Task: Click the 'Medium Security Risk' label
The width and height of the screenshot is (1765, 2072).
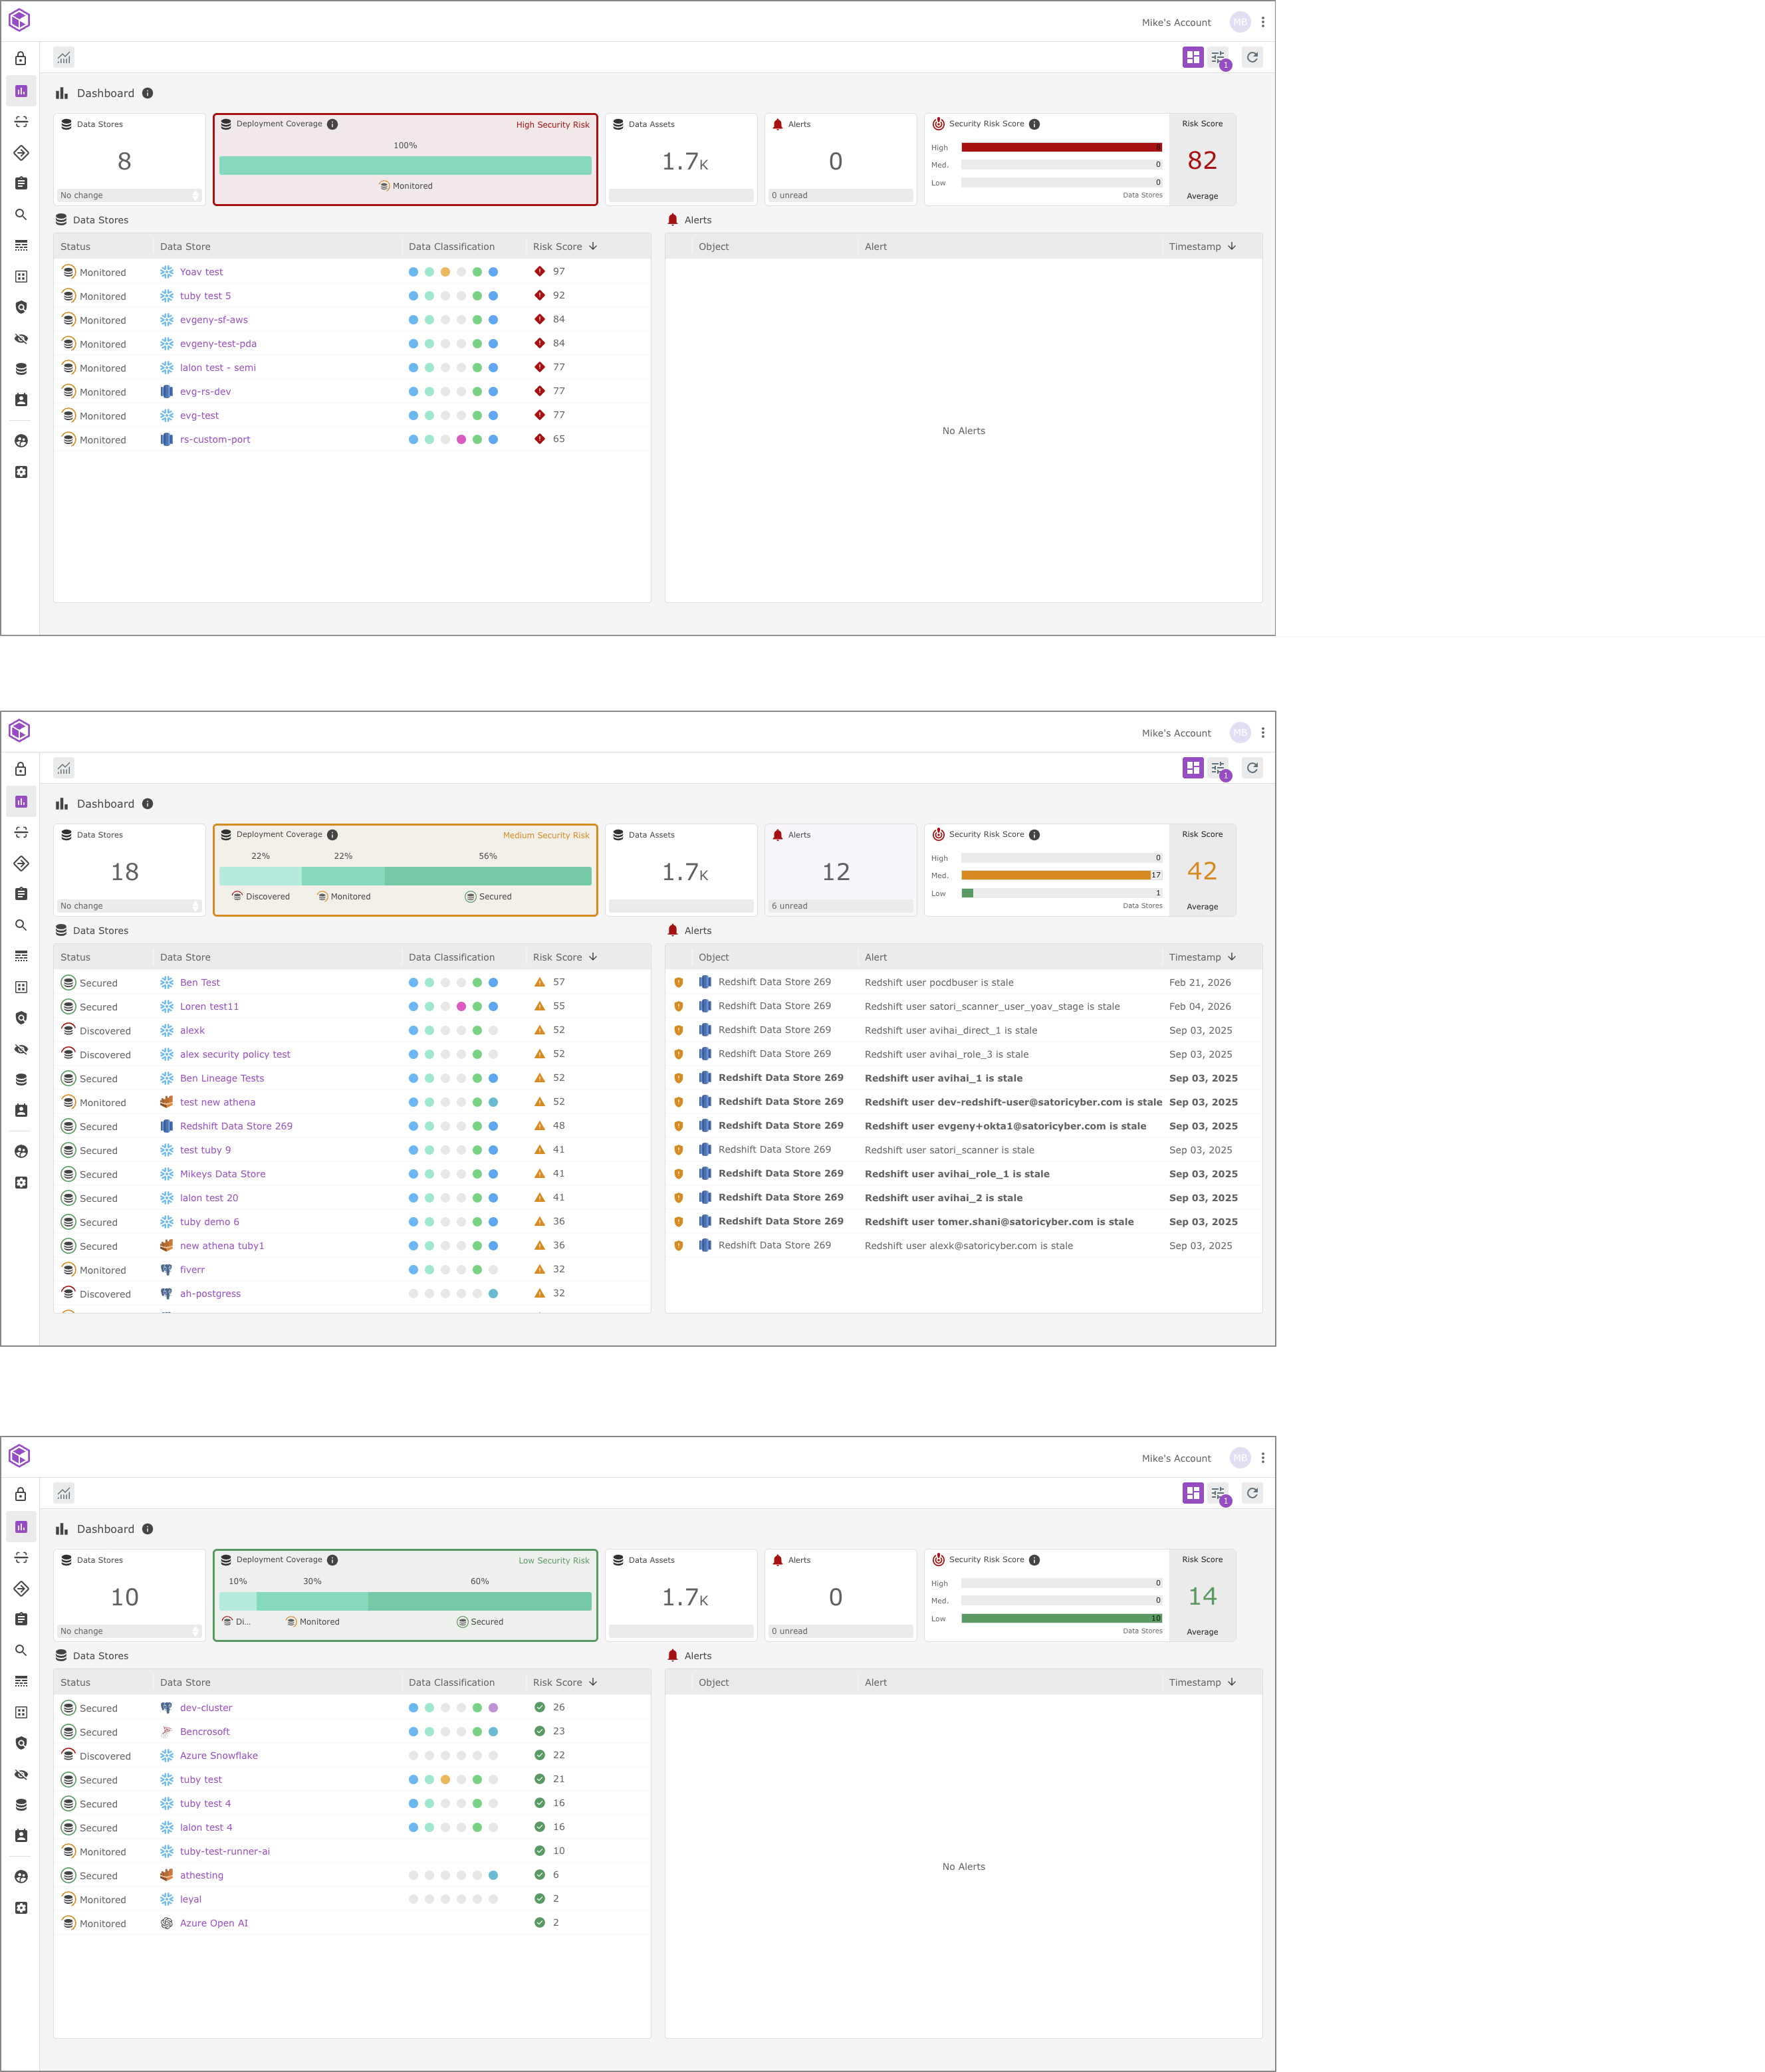Action: click(x=546, y=835)
